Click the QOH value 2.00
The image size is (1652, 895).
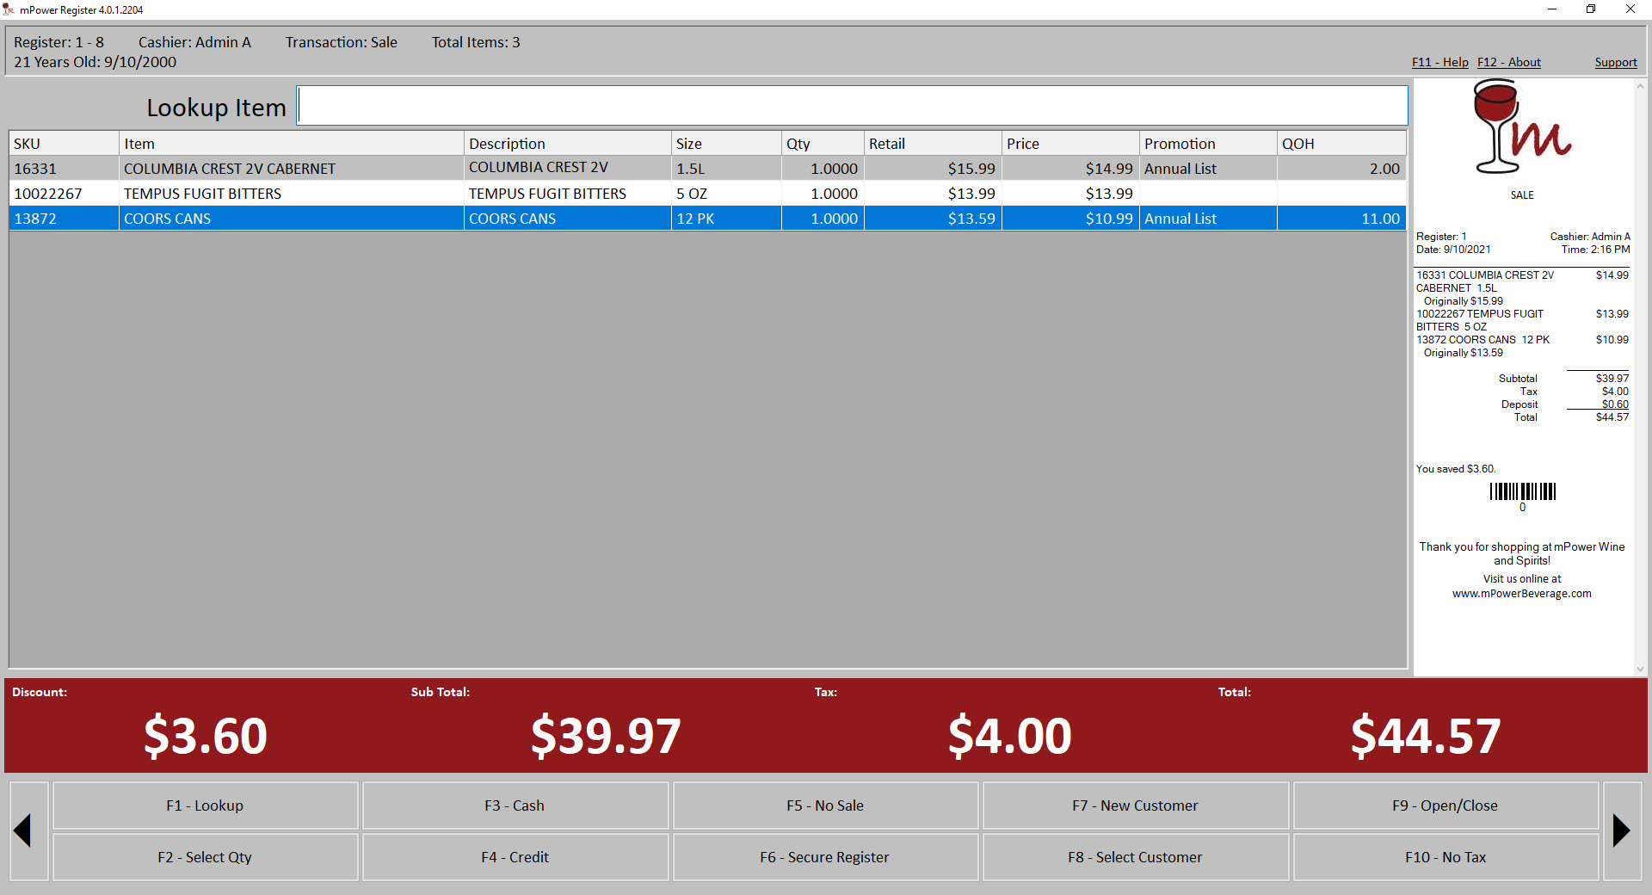[x=1341, y=169]
